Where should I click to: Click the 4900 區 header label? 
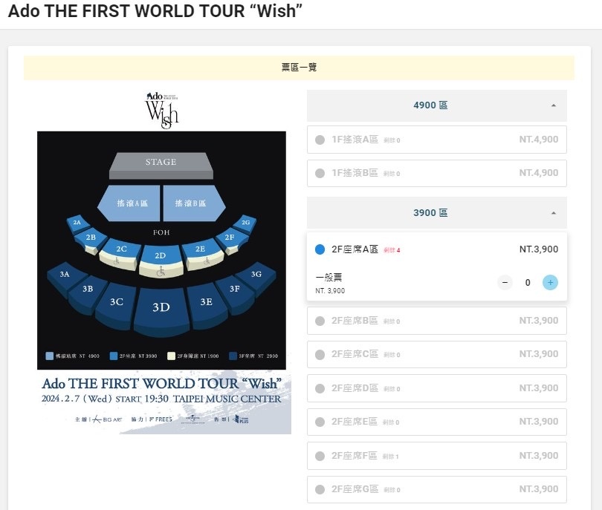point(430,105)
